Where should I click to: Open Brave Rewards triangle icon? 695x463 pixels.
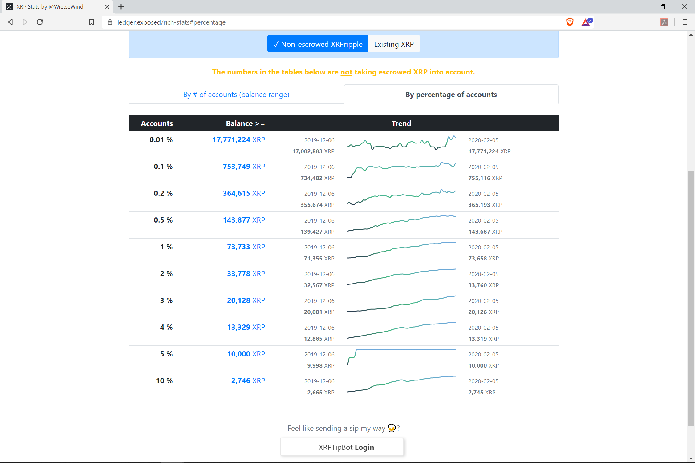coord(586,22)
